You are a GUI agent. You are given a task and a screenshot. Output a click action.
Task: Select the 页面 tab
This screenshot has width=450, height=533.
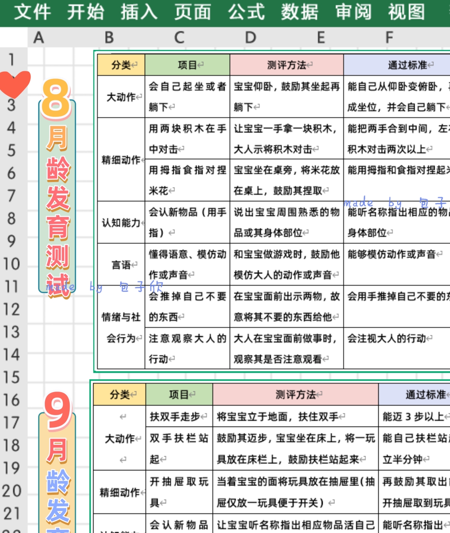(x=193, y=12)
